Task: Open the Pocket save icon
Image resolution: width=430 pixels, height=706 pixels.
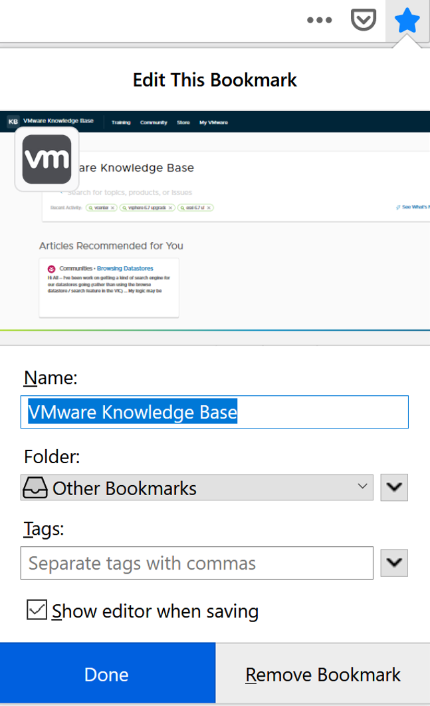Action: 363,20
